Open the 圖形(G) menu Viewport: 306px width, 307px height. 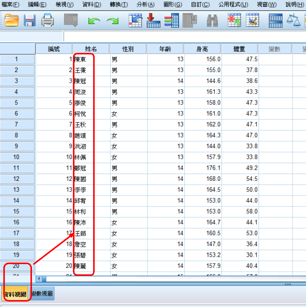173,5
